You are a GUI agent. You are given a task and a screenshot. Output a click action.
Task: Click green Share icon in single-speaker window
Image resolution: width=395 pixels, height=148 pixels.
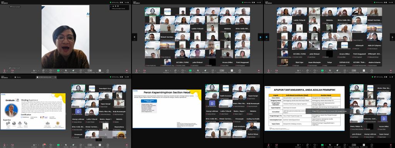58,71
